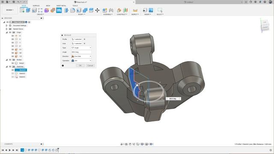The height and width of the screenshot is (154, 274).
Task: Click the Midplane construct icon
Action: point(125,10)
